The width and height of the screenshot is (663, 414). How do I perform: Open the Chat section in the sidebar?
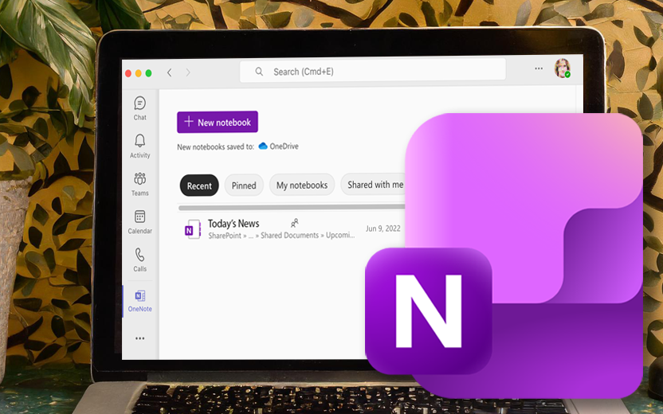[x=140, y=108]
